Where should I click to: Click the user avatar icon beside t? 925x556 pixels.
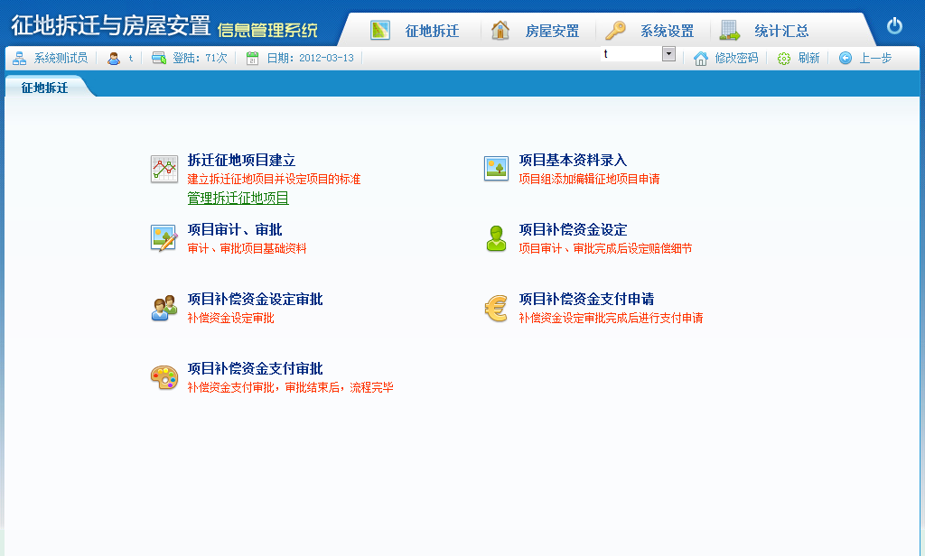click(114, 59)
